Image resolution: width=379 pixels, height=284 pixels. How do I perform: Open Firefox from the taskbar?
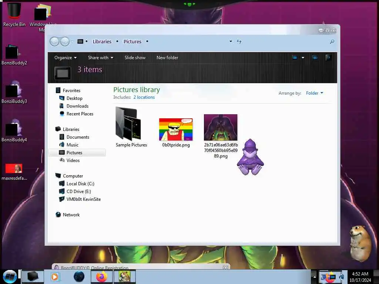tap(102, 277)
